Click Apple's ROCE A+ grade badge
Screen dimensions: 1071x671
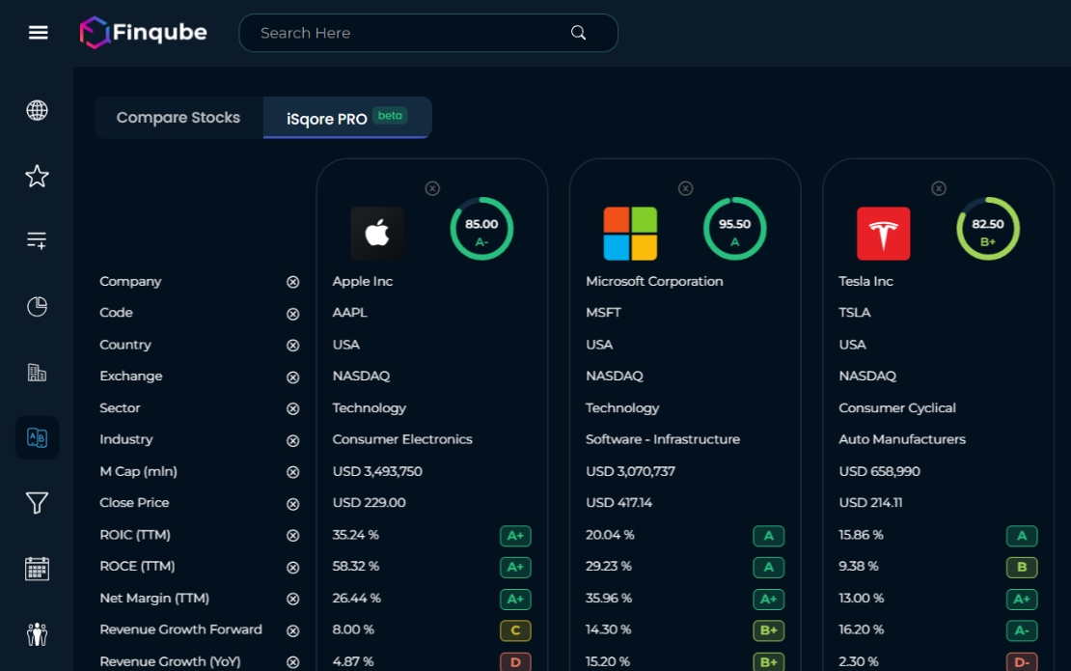point(515,568)
